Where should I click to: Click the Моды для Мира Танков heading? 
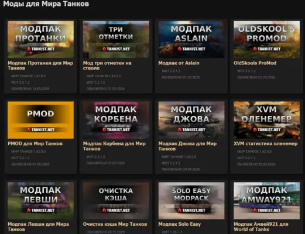click(x=46, y=4)
